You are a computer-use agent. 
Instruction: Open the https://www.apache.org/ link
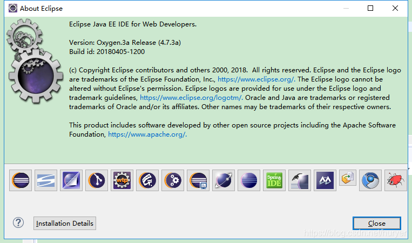click(x=147, y=134)
